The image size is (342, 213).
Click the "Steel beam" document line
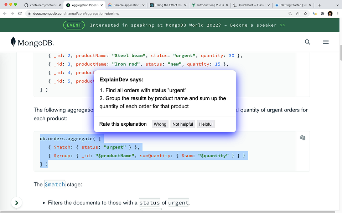tap(145, 56)
